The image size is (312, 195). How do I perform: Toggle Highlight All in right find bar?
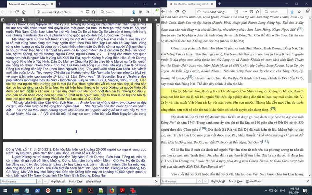pos(218,181)
